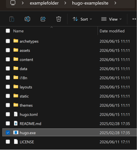Sort by the Name column header
137x150 pixels.
point(18,31)
